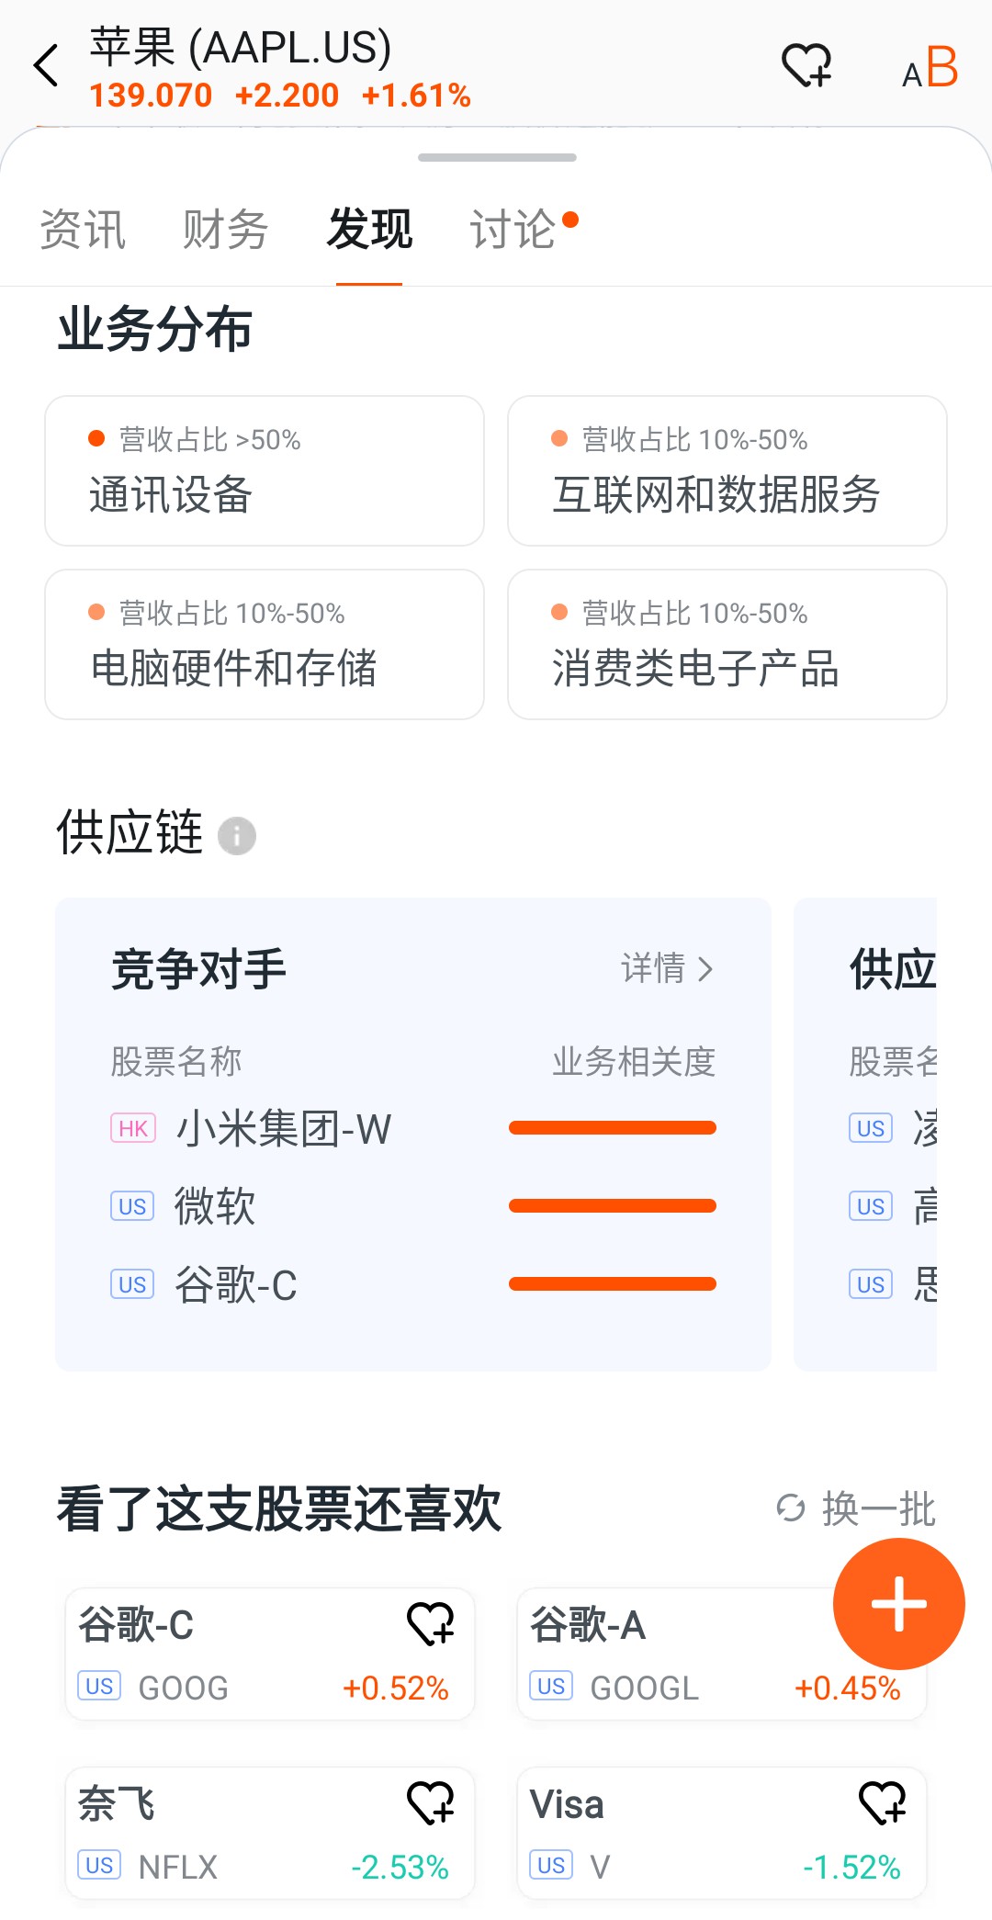Tap 谷歌-C relevance bar

point(612,1284)
